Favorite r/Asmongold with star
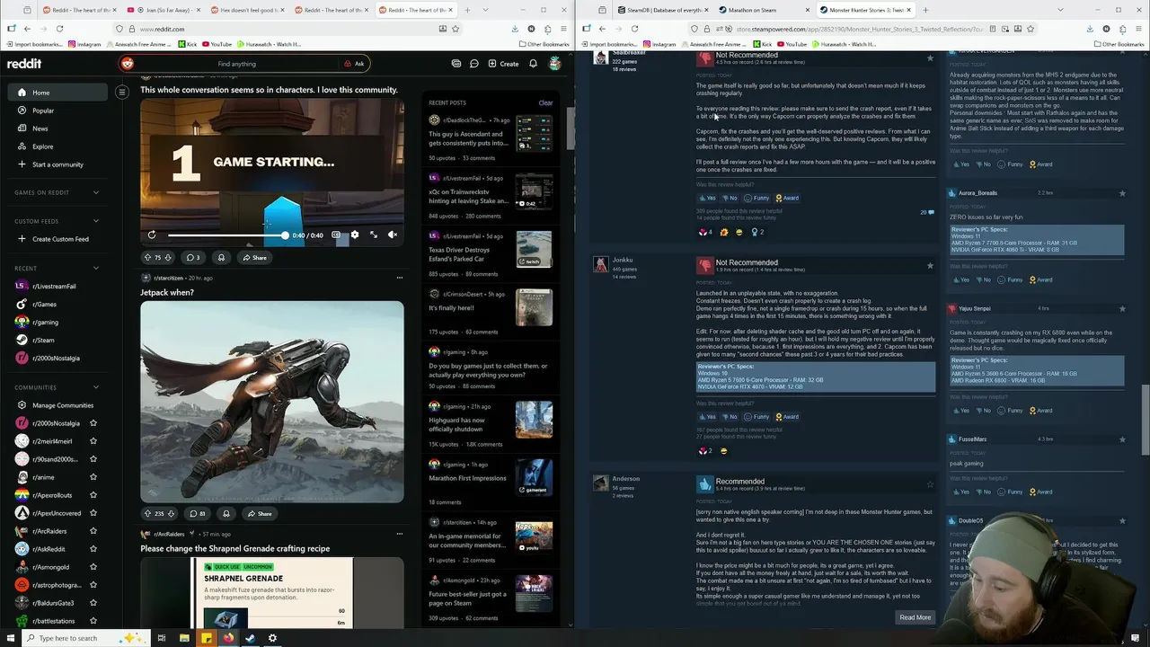1150x647 pixels. coord(93,567)
